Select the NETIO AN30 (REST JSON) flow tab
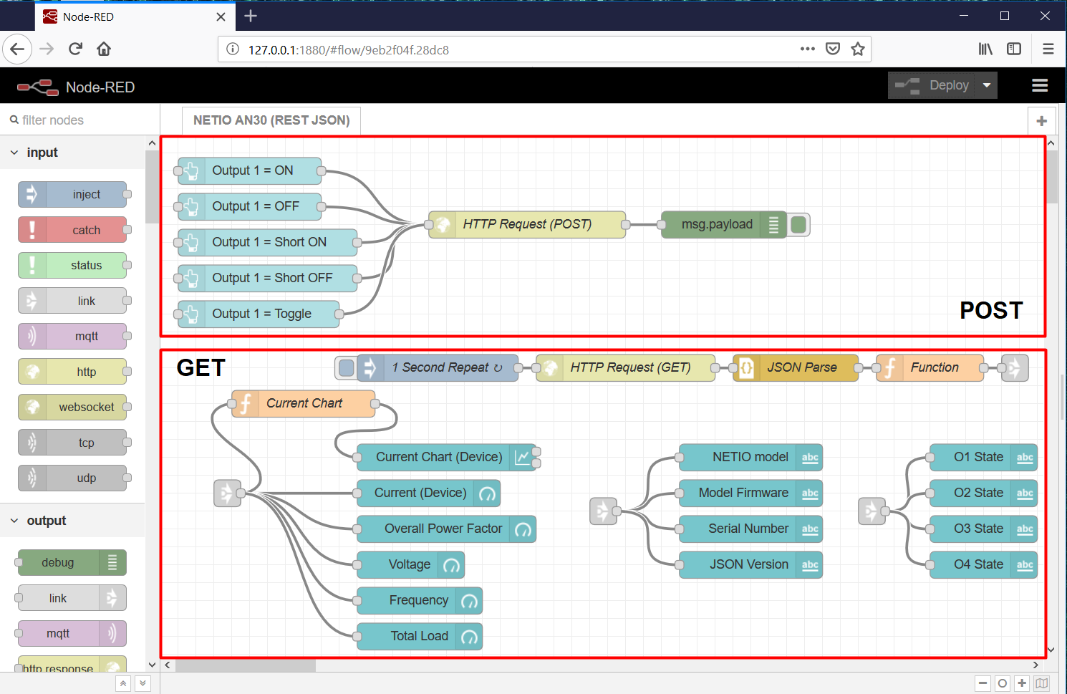Image resolution: width=1067 pixels, height=694 pixels. [271, 120]
